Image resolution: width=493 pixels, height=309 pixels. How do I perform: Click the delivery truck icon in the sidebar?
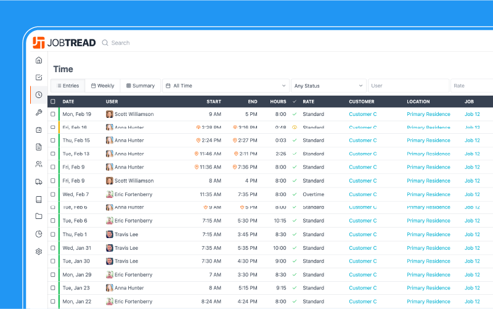click(39, 181)
